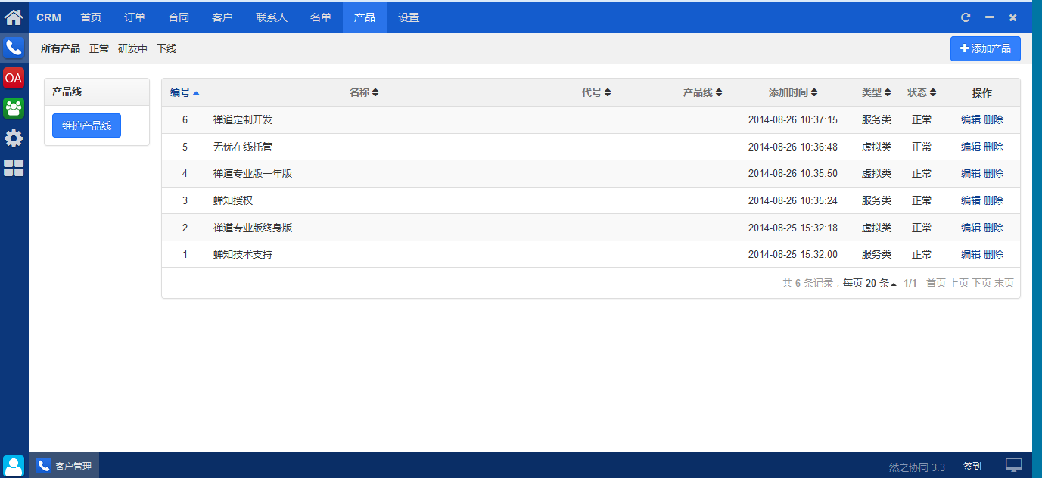
Task: Click the 签到 sign-in button
Action: pyautogui.click(x=972, y=467)
